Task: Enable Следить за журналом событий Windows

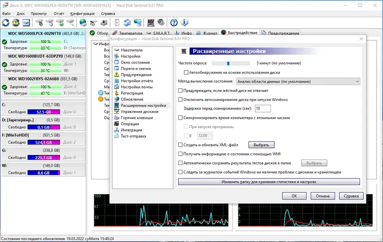Action: [180, 172]
